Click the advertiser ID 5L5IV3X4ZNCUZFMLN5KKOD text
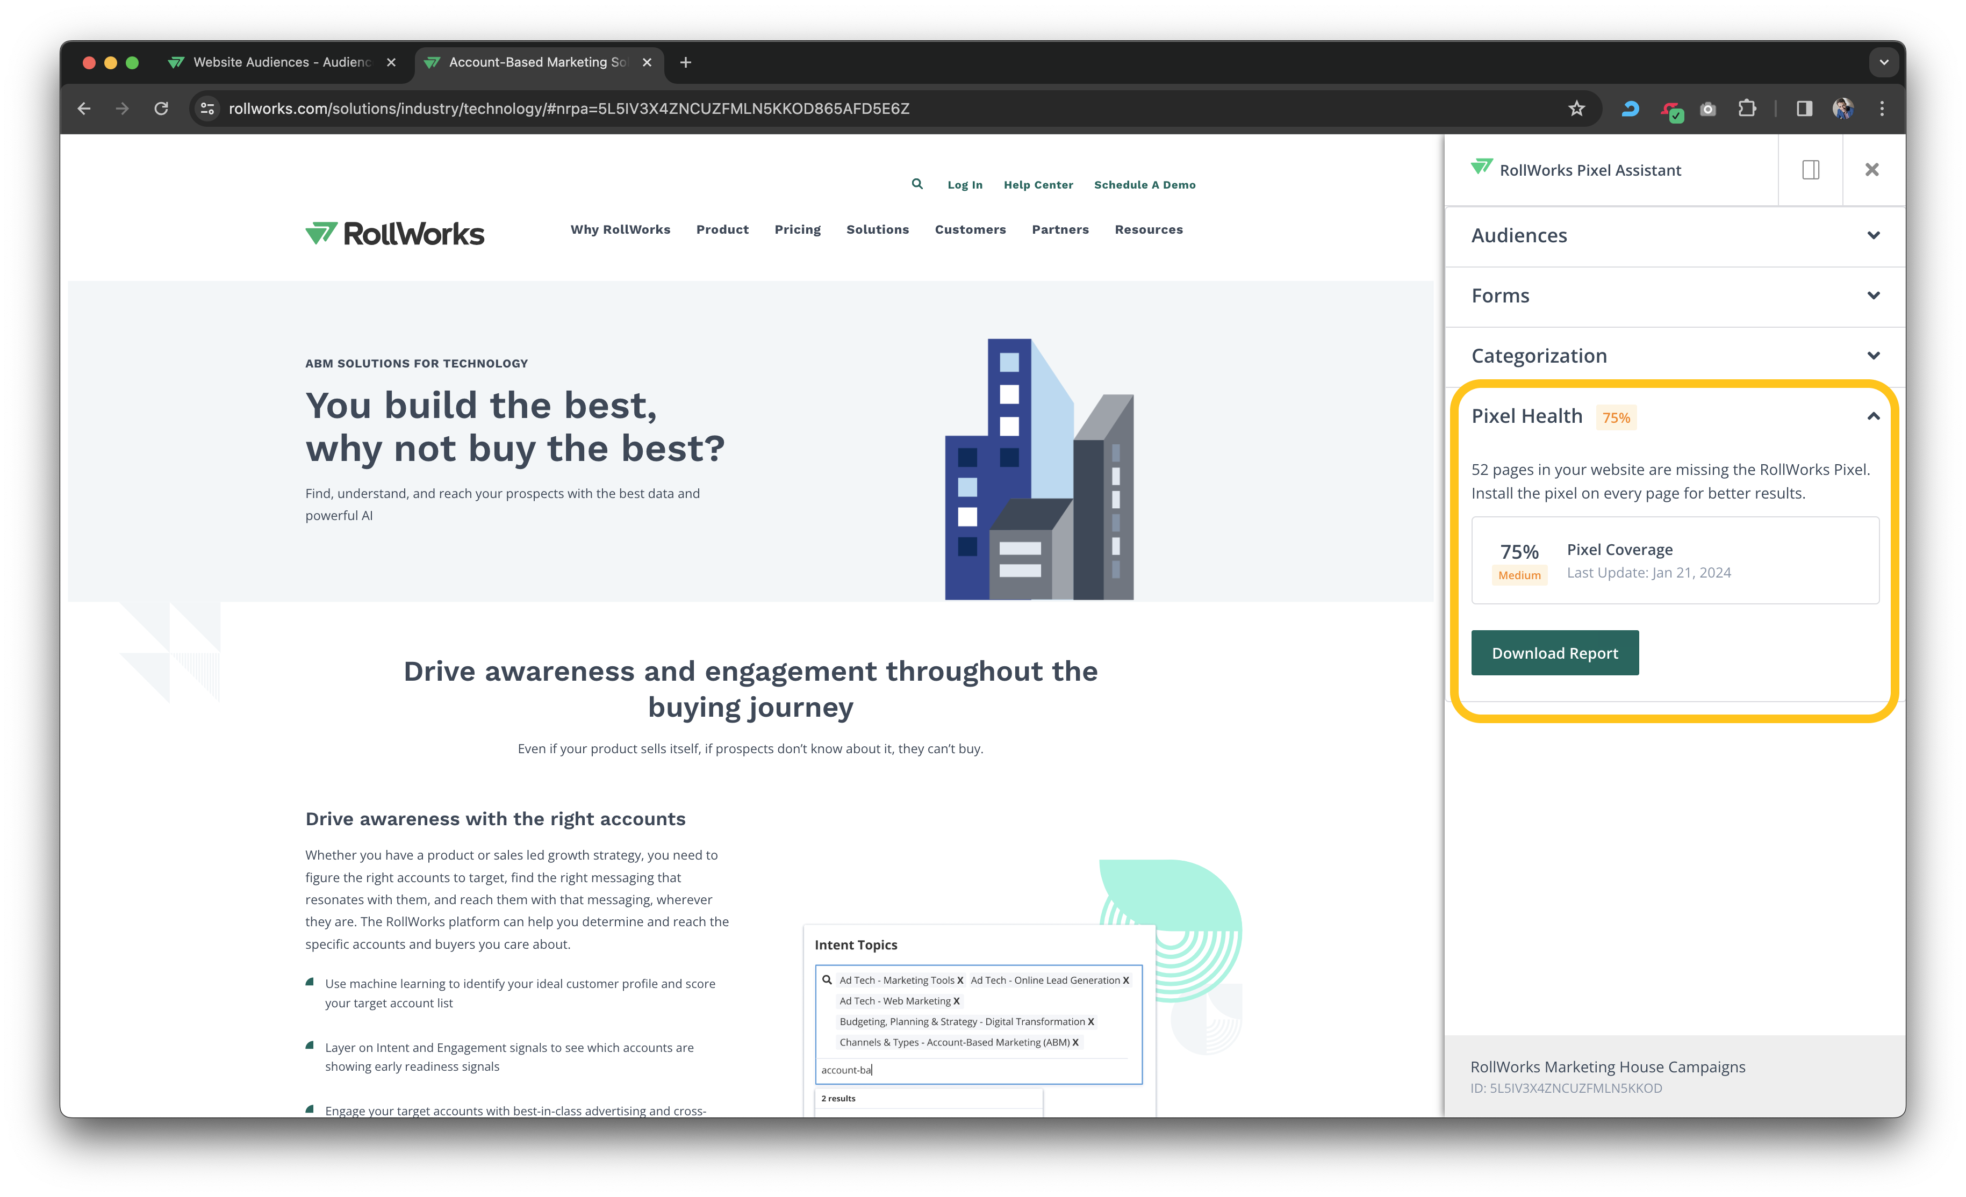The height and width of the screenshot is (1197, 1966). pyautogui.click(x=1566, y=1088)
